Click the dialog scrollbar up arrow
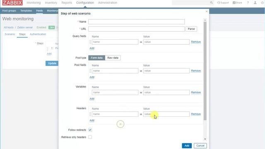This screenshot has width=265, height=149. pyautogui.click(x=205, y=20)
